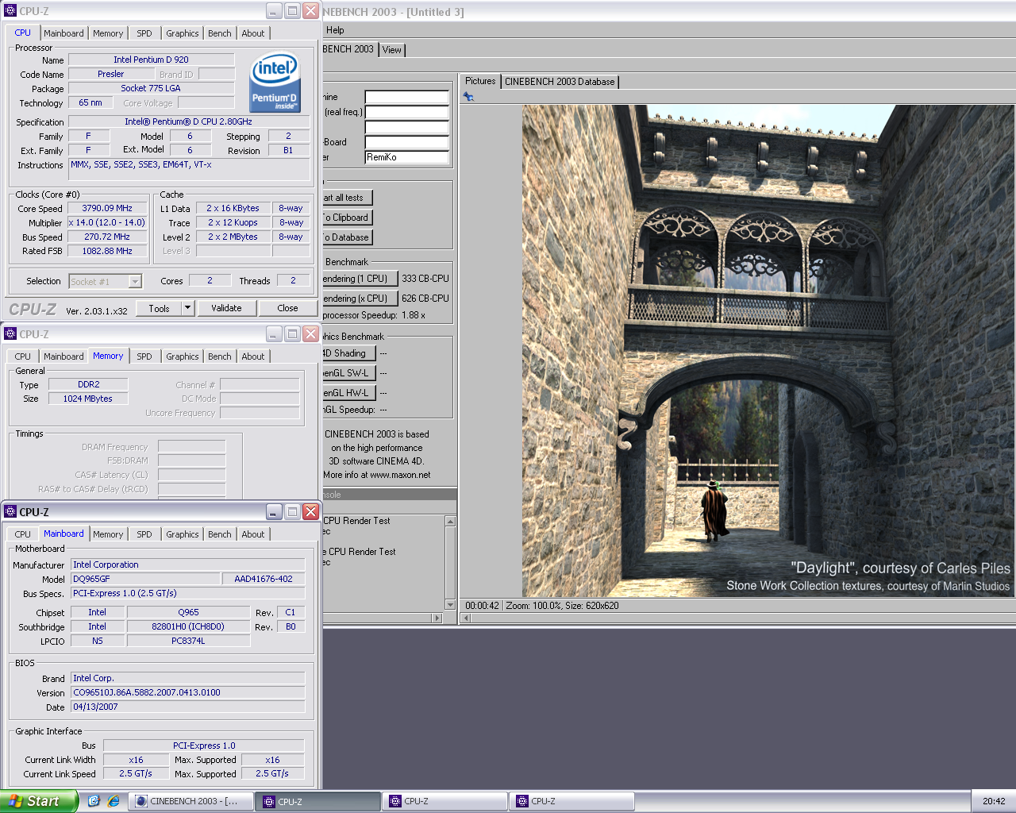Click the rendered Daylight picture
1016x813 pixels.
(x=768, y=351)
